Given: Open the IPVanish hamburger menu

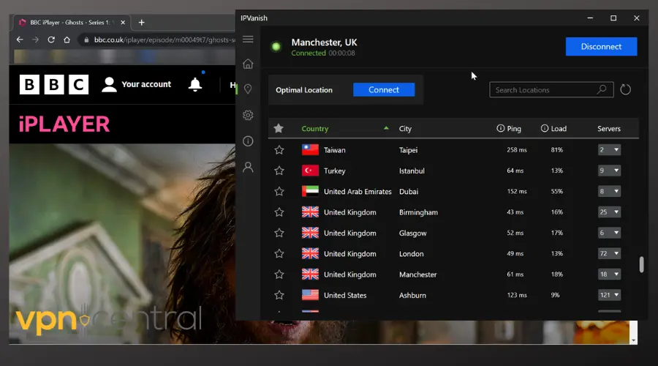Looking at the screenshot, I should point(248,39).
